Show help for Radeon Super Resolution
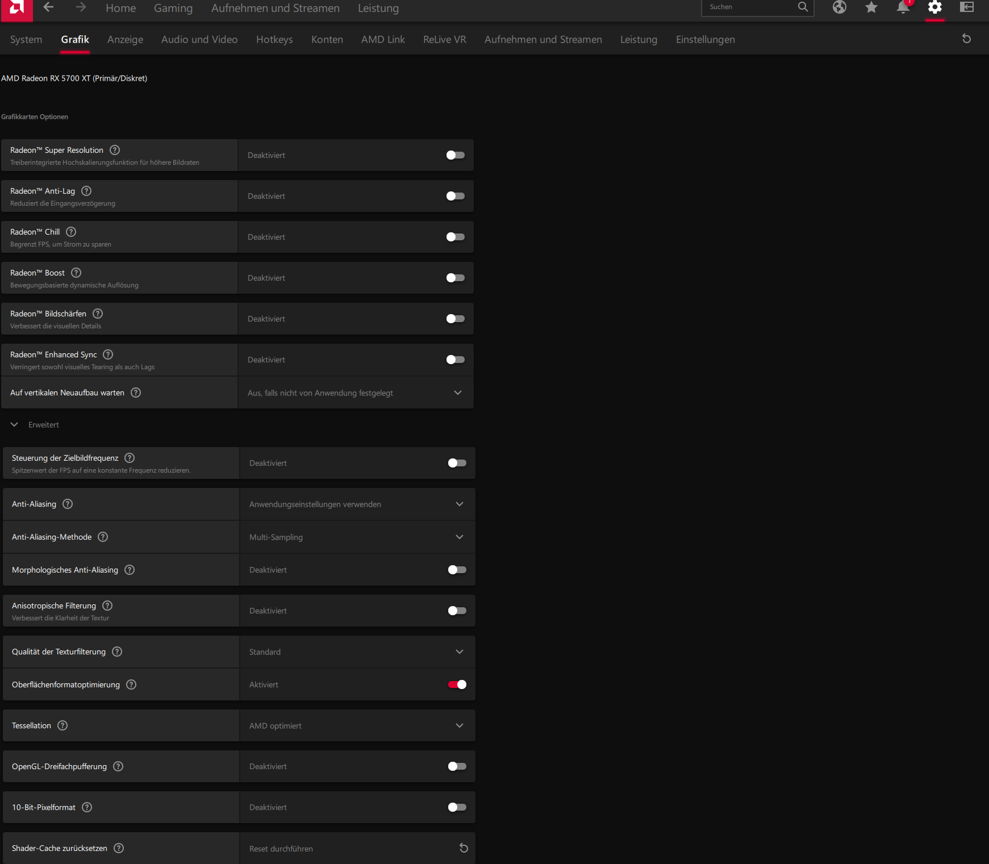This screenshot has width=989, height=864. pyautogui.click(x=115, y=150)
